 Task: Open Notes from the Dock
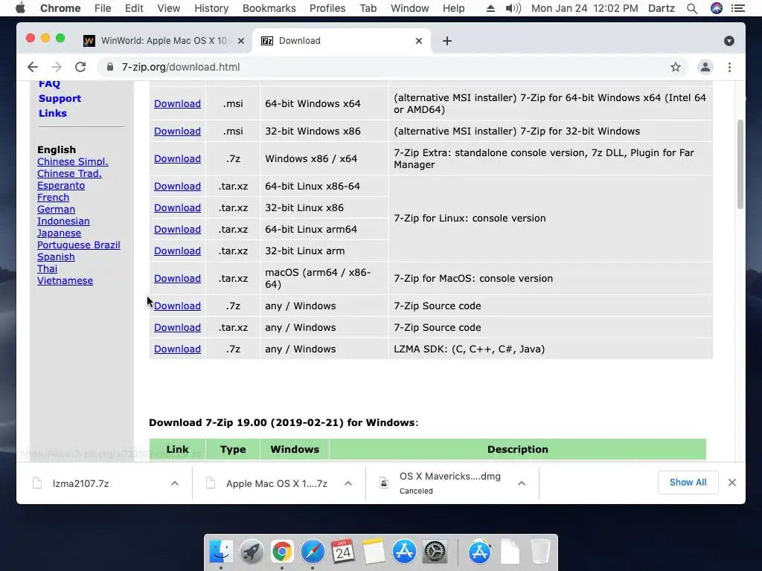374,552
